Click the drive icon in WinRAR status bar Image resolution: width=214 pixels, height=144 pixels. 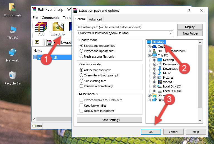[34, 126]
